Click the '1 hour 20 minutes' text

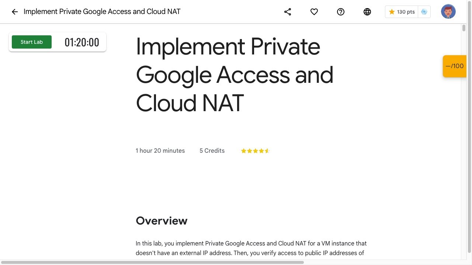coord(160,151)
